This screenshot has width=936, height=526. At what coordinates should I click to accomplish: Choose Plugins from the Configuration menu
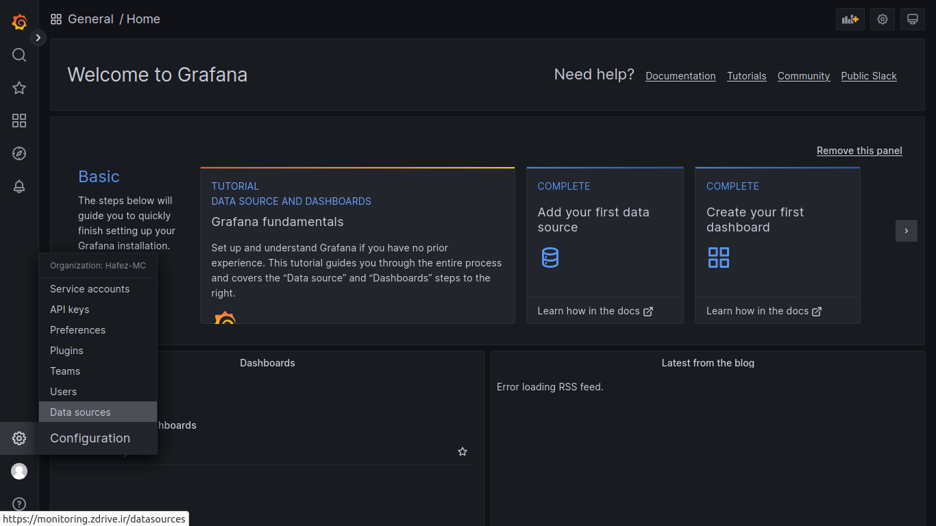pos(66,351)
